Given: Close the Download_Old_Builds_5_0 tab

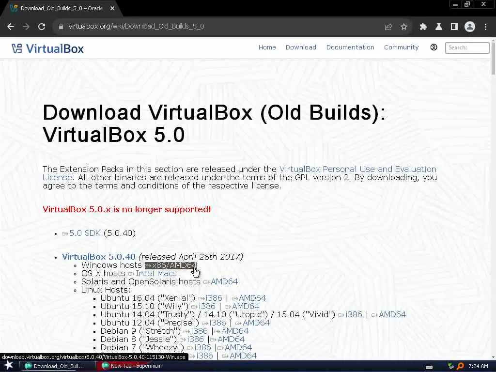Looking at the screenshot, I should (x=112, y=8).
